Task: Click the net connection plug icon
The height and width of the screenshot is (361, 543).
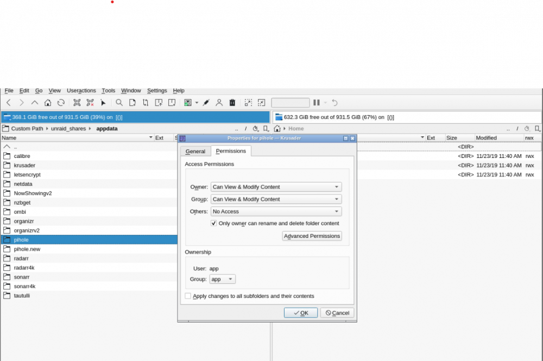Action: coord(206,103)
